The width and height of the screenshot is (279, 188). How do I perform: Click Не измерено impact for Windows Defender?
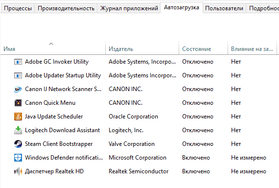249,158
